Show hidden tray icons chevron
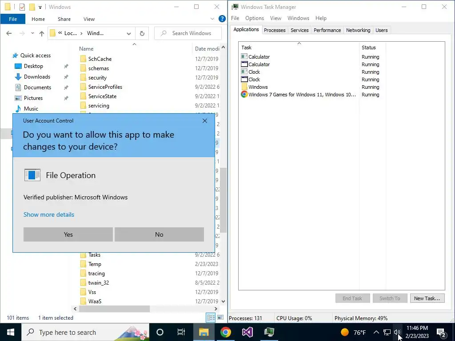The height and width of the screenshot is (341, 455). (376, 332)
